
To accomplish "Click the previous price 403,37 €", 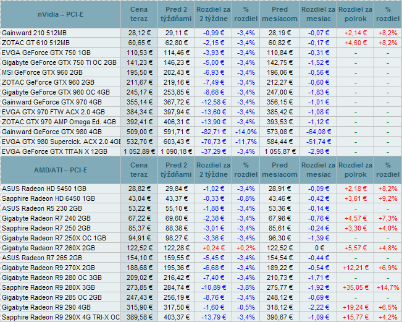I will coord(177,317).
